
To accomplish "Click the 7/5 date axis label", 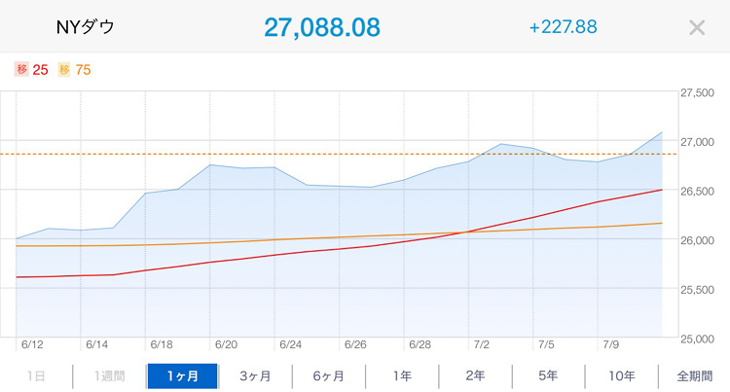I will coord(547,344).
